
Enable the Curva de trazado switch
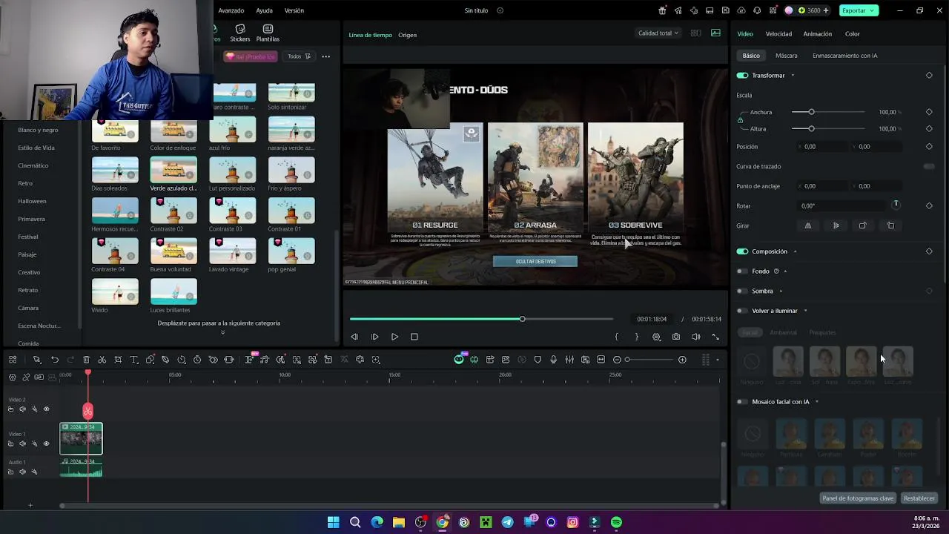click(x=929, y=166)
